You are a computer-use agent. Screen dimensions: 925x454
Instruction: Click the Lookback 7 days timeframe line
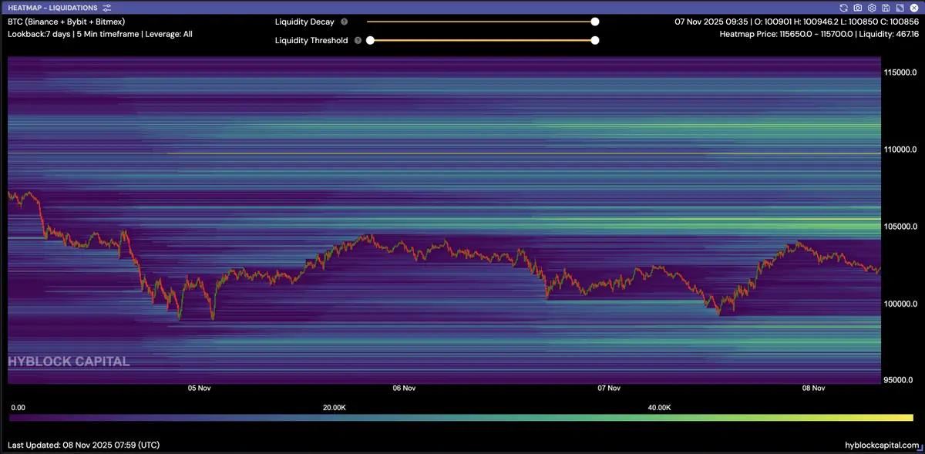point(99,35)
